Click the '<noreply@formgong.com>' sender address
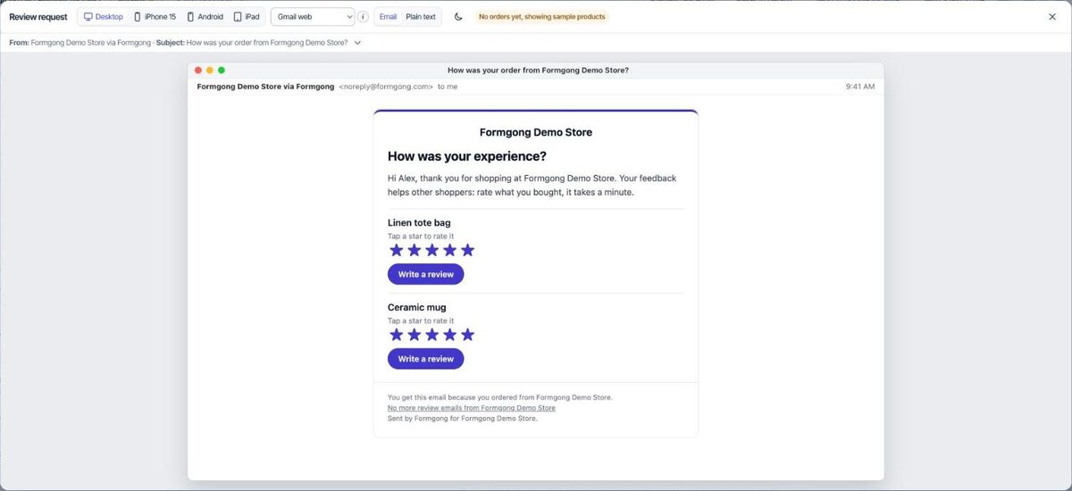The height and width of the screenshot is (491, 1072). coord(386,87)
